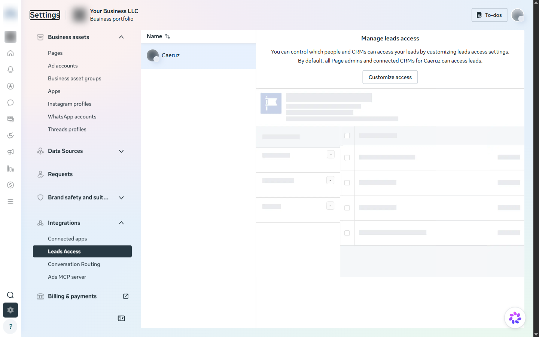Open Ads megaphone icon
Screen dimensions: 539x337
[10, 152]
